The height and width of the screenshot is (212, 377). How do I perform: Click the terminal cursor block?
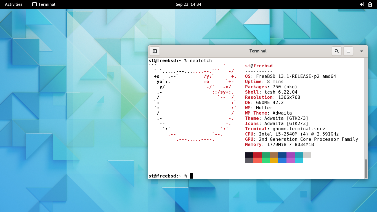(191, 176)
